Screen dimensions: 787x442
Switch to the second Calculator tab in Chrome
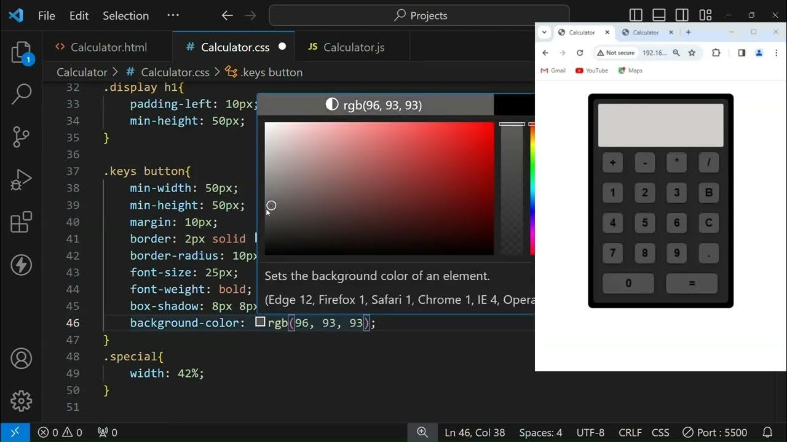646,33
